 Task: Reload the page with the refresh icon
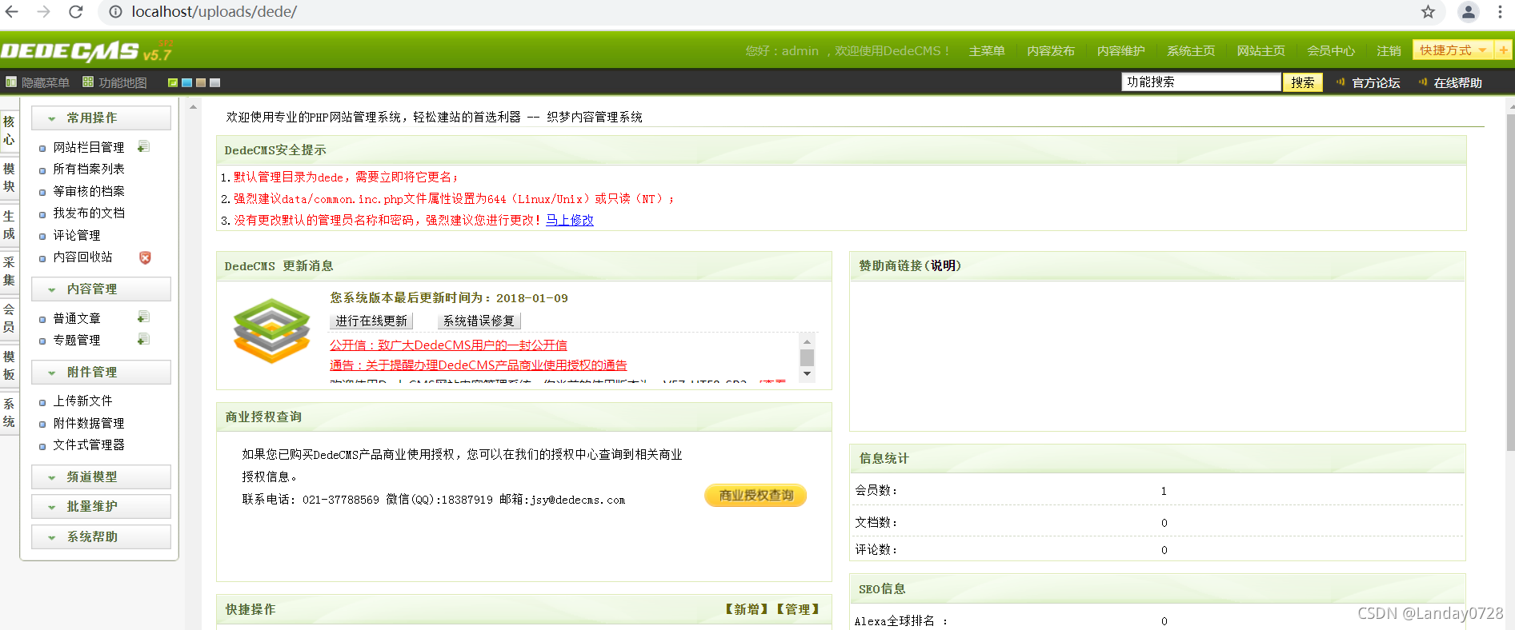pos(76,12)
